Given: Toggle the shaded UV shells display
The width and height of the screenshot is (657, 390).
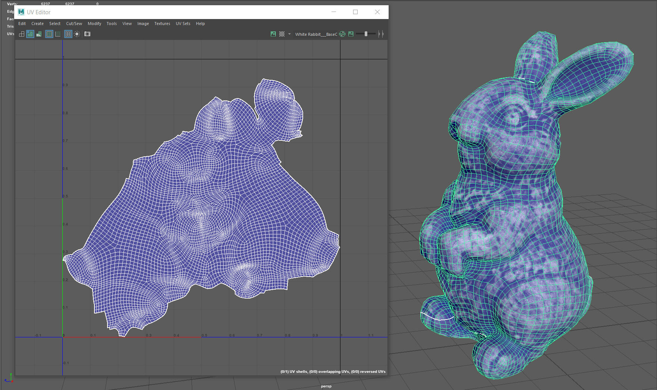Looking at the screenshot, I should click(30, 34).
